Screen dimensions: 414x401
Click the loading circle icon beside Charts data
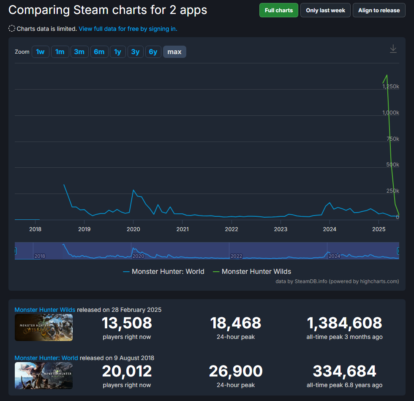[x=12, y=29]
